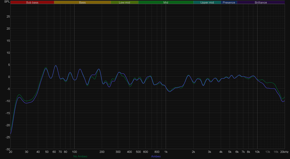The height and width of the screenshot is (159, 290).
Task: Click the 13k frequency axis label
Action: (x=268, y=152)
